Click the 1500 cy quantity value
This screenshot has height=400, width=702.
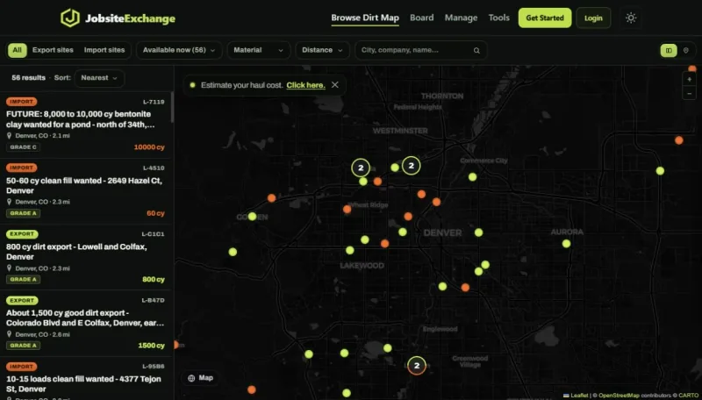pyautogui.click(x=151, y=346)
